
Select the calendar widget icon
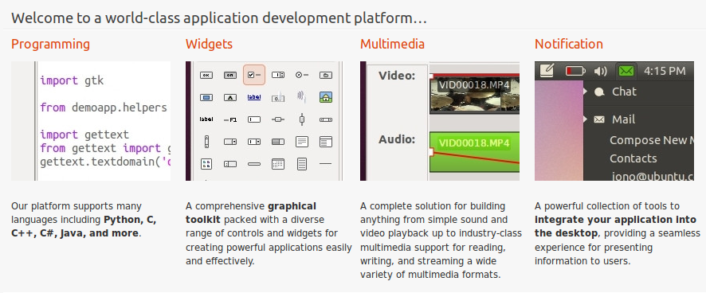(x=278, y=164)
